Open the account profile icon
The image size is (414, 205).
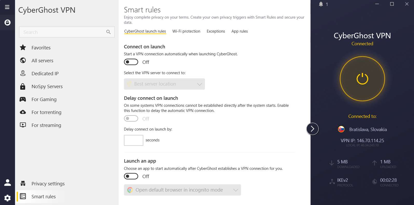pos(8,183)
